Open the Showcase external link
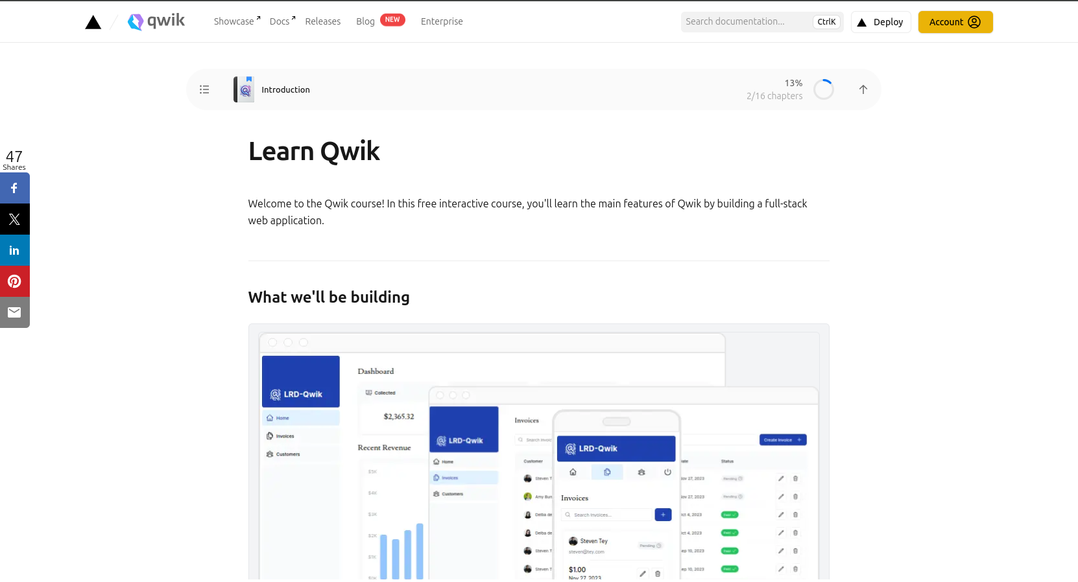 tap(237, 21)
